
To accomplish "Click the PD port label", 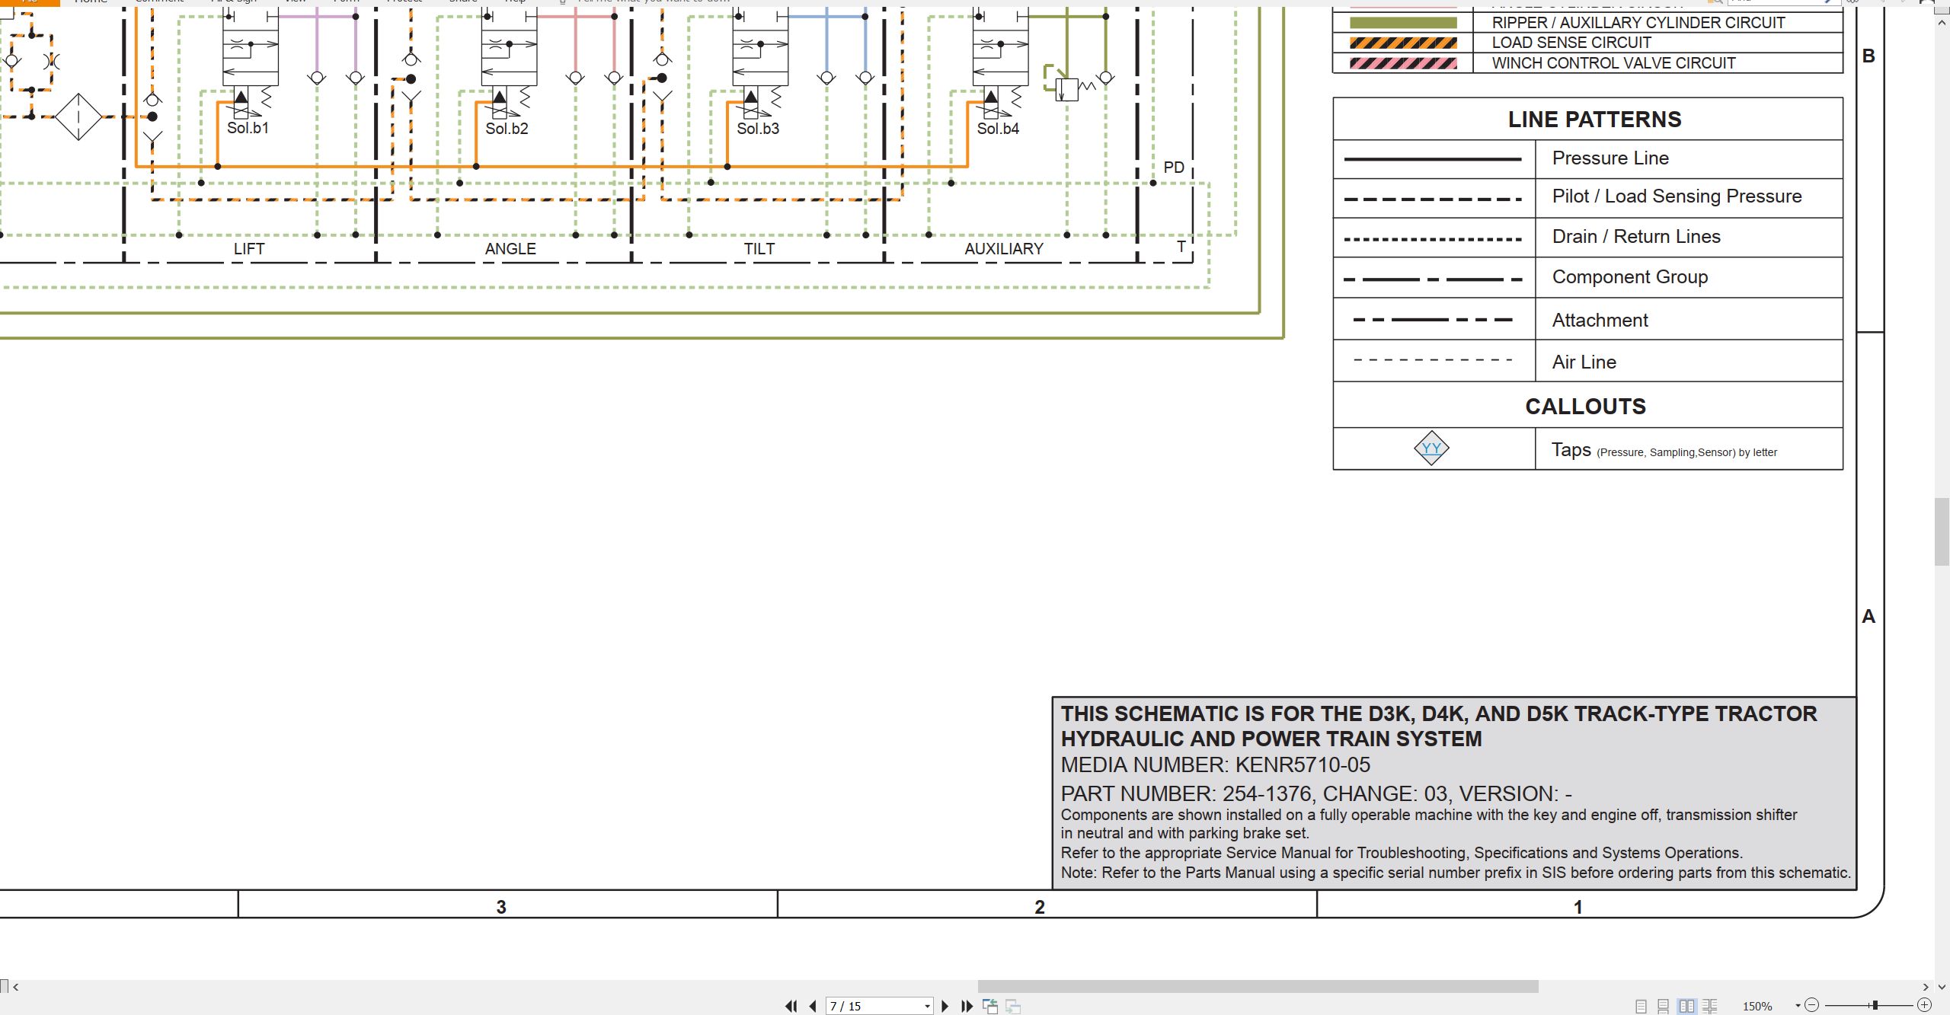I will pyautogui.click(x=1174, y=168).
